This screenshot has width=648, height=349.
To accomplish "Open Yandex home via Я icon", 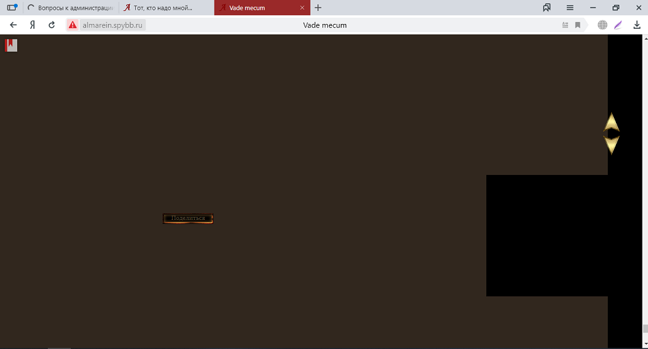I will (32, 25).
